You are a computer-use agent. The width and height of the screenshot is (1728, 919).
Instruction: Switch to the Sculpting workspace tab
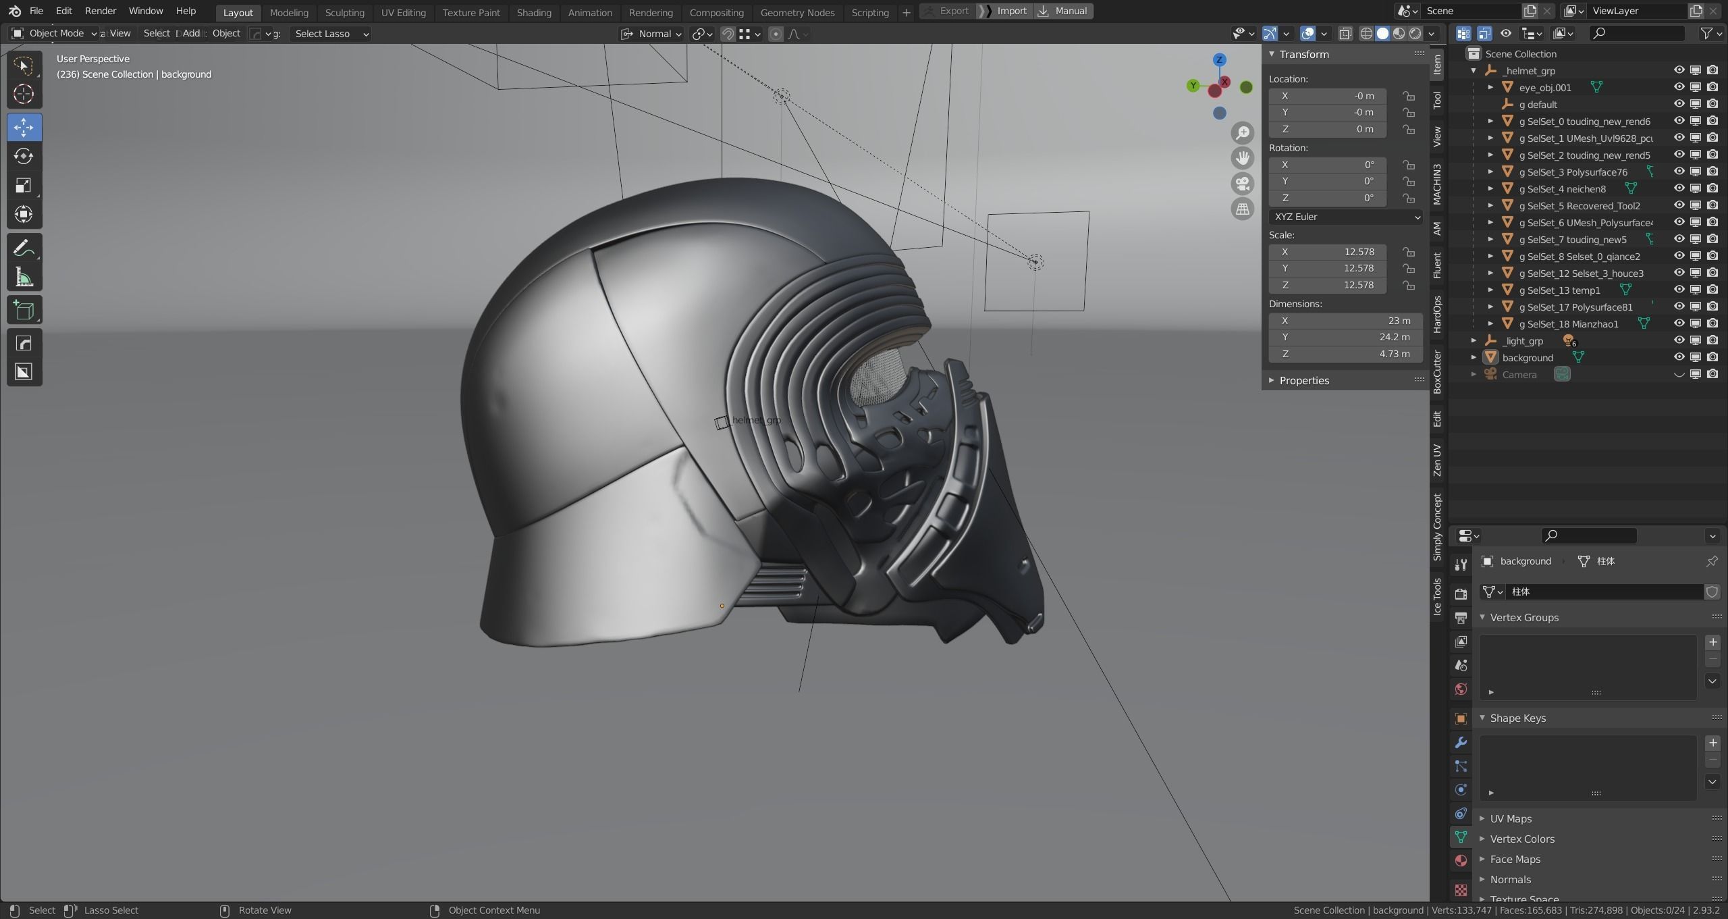344,12
